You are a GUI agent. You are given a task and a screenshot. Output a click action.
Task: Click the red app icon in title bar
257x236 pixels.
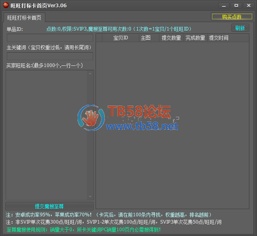coord(6,5)
